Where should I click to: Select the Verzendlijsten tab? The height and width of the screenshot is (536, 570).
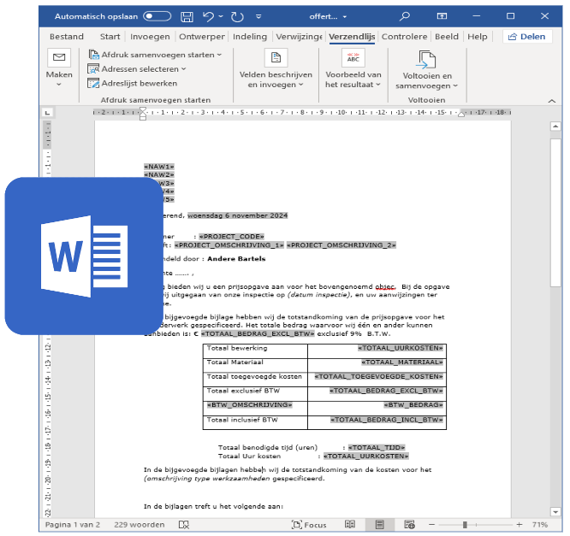[352, 37]
